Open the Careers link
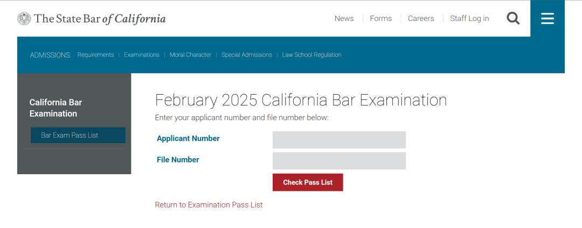 pyautogui.click(x=421, y=18)
